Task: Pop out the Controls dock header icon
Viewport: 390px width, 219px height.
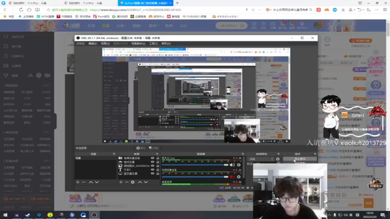Action: pos(315,154)
